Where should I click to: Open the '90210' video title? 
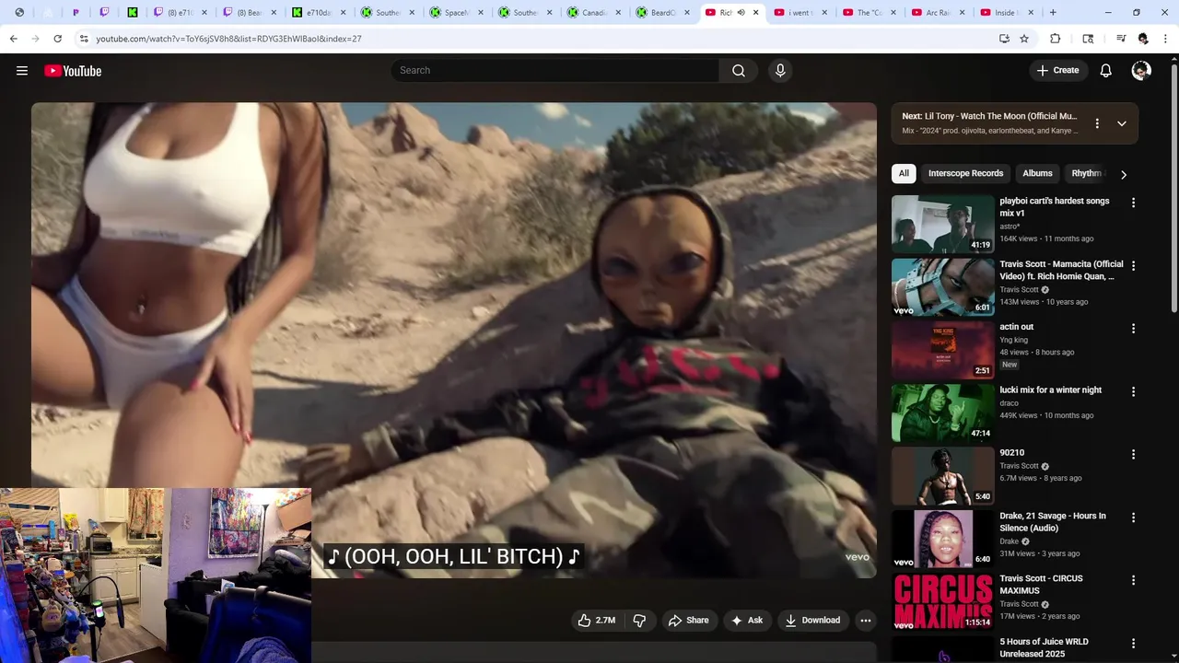pos(1012,453)
